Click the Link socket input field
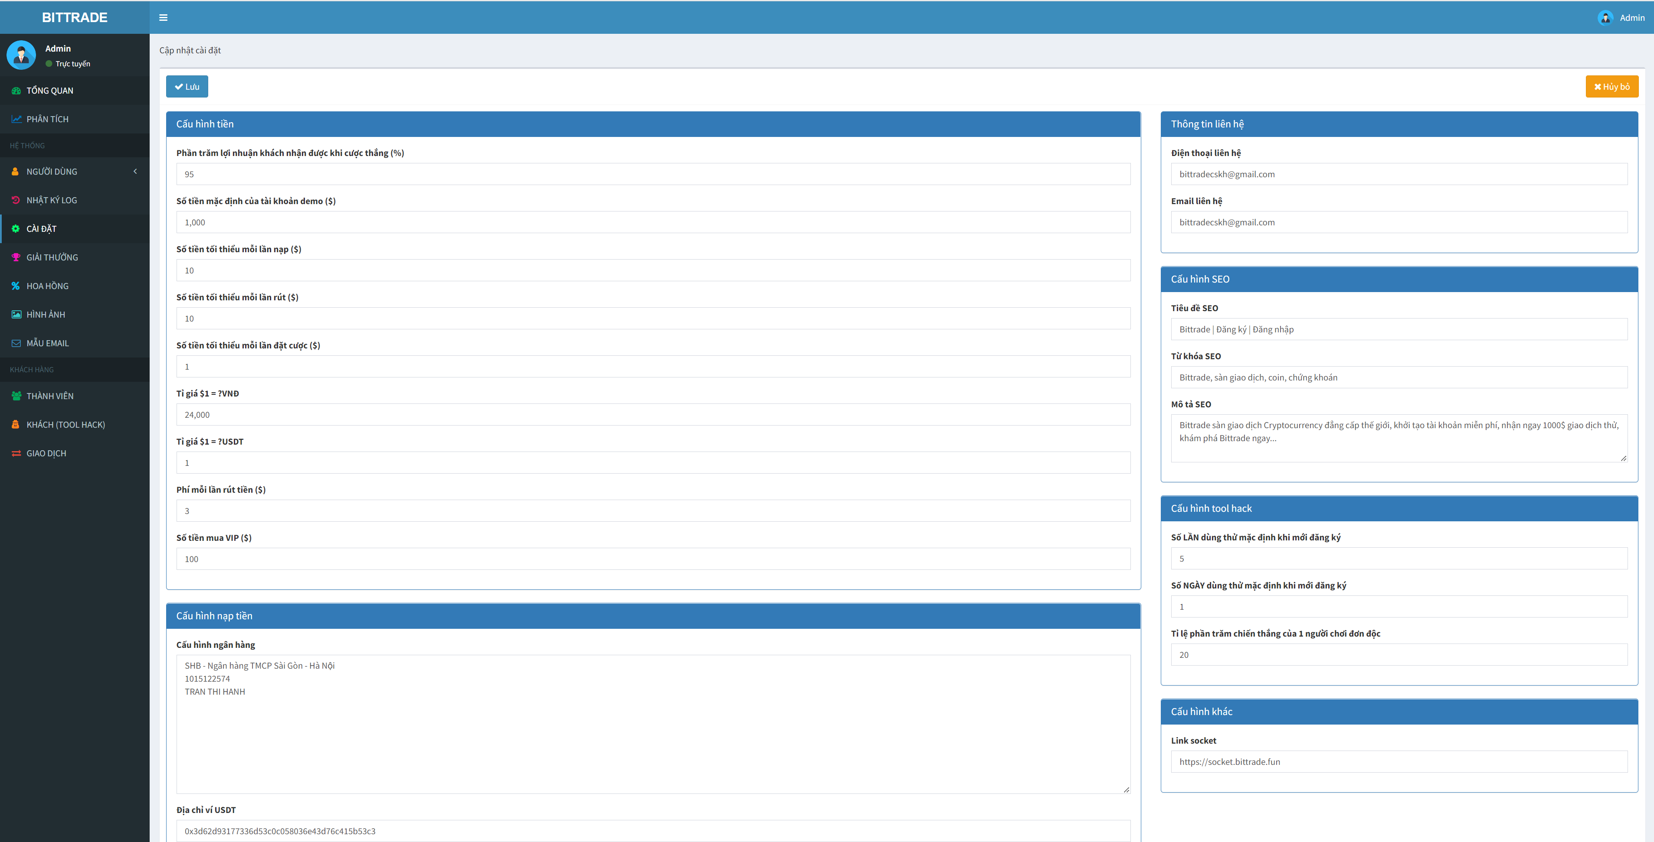1654x842 pixels. [1399, 762]
